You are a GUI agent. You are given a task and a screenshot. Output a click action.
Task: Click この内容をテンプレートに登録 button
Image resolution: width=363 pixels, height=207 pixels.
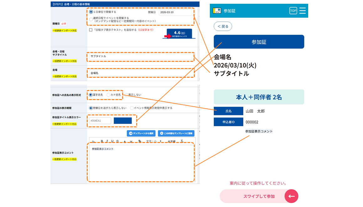pos(176,133)
